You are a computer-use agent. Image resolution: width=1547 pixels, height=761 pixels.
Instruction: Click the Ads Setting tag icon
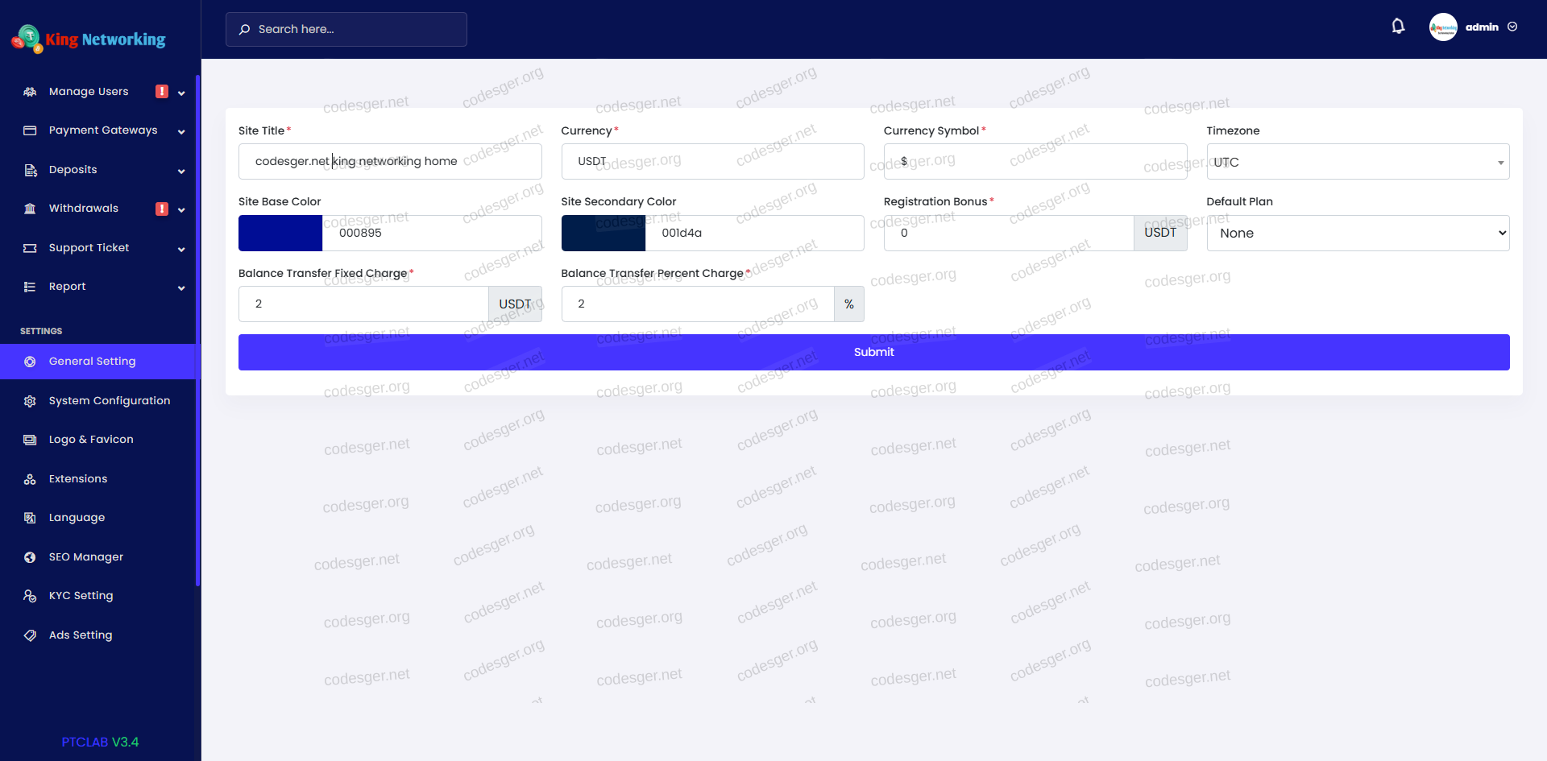point(30,635)
